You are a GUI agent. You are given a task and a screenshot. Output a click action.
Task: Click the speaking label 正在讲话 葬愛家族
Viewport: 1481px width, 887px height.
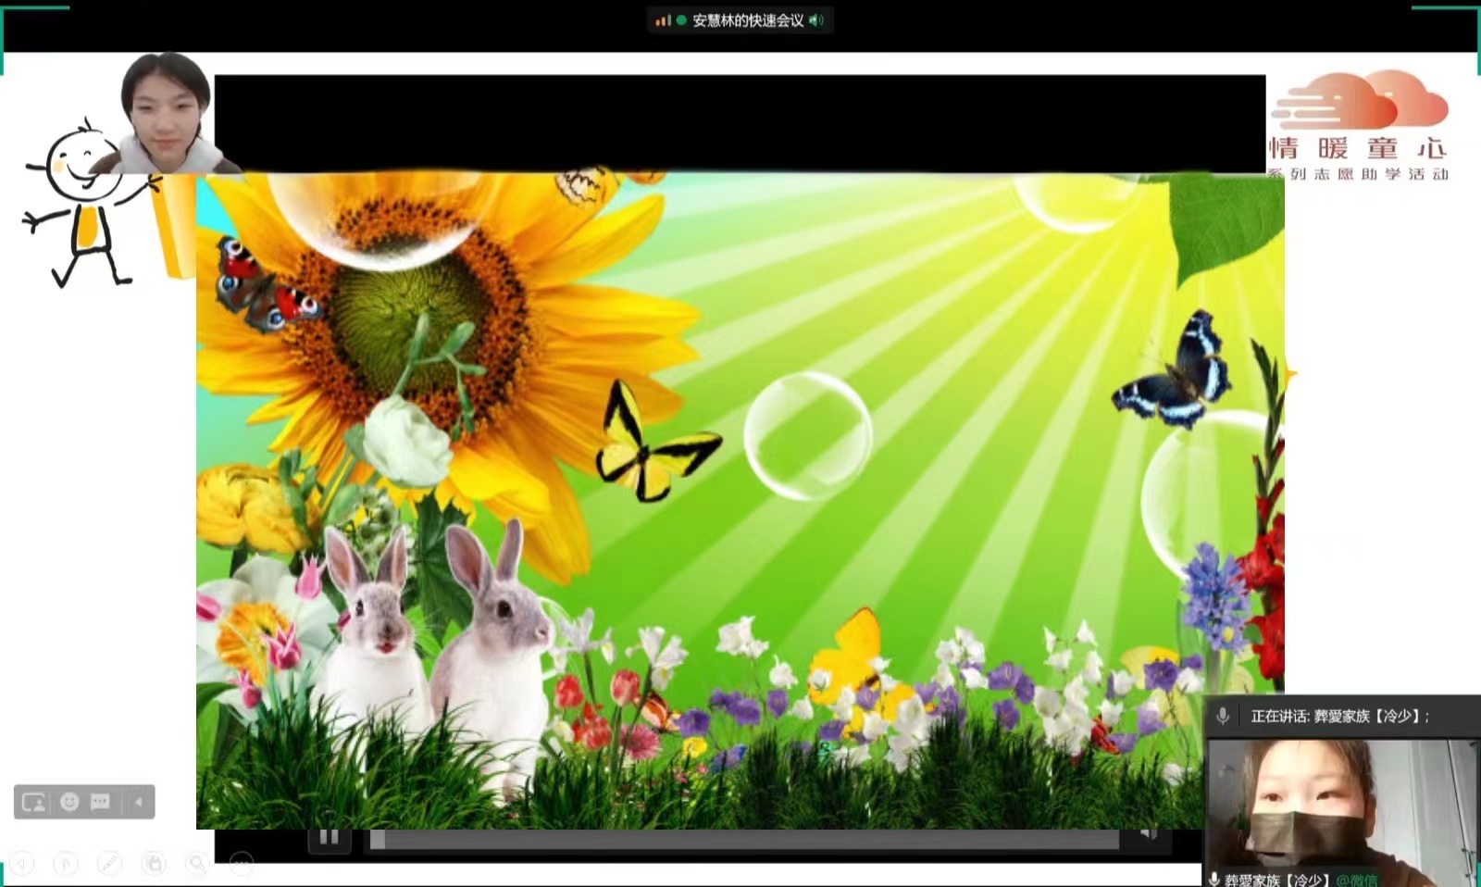1339,716
